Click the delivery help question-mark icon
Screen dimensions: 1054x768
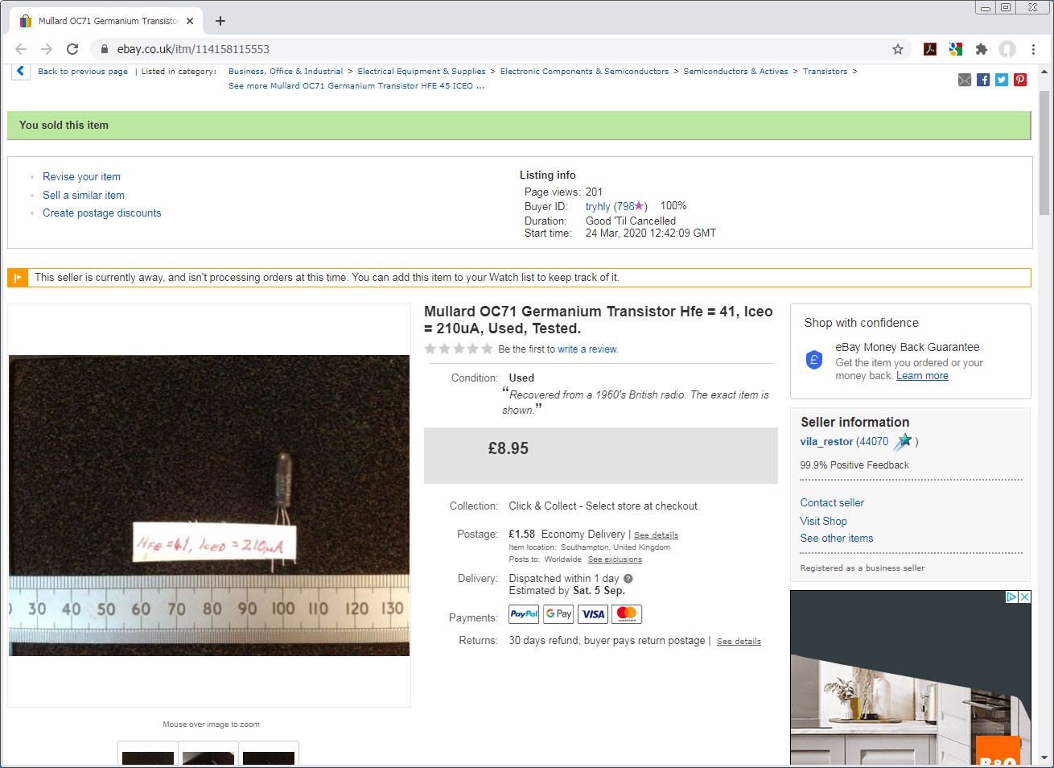point(628,579)
